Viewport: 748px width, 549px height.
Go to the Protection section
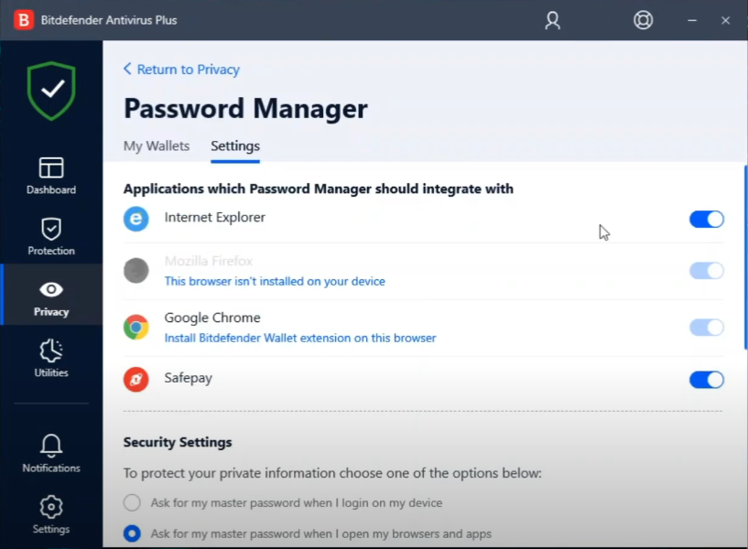coord(51,236)
